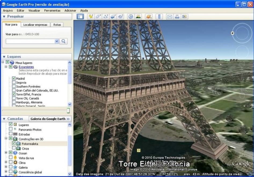Viewport: 254px width, 177px height.
Task: Click the Excursiones link
Action: (x=26, y=67)
